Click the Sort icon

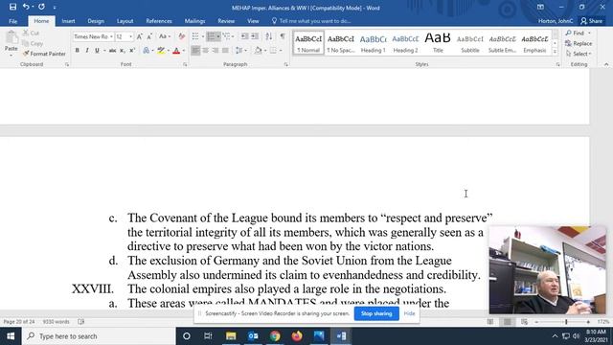pyautogui.click(x=268, y=36)
